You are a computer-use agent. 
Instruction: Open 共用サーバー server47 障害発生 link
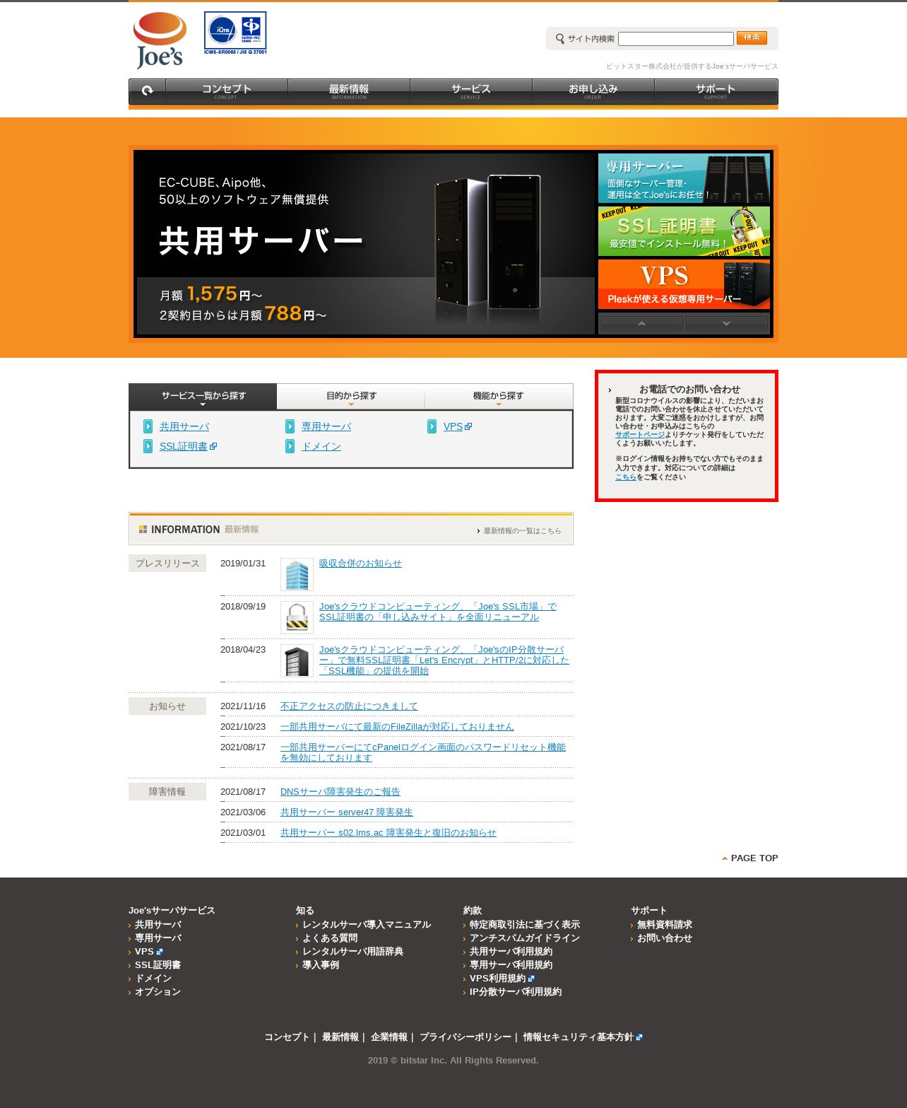click(x=347, y=812)
